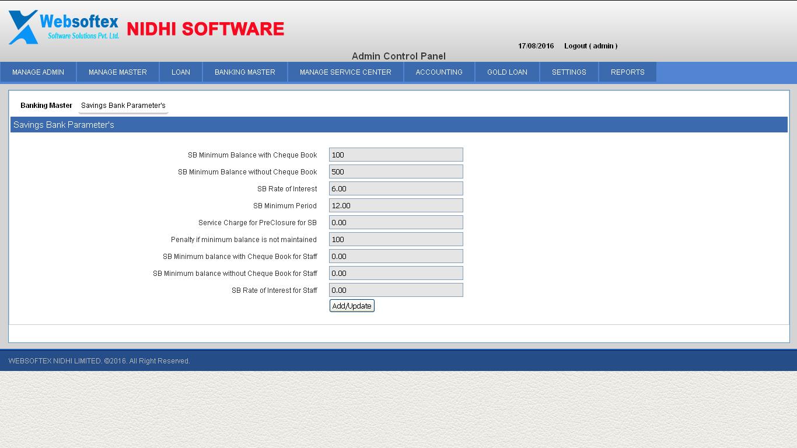This screenshot has height=448, width=797.
Task: Open the Settings menu
Action: (569, 72)
